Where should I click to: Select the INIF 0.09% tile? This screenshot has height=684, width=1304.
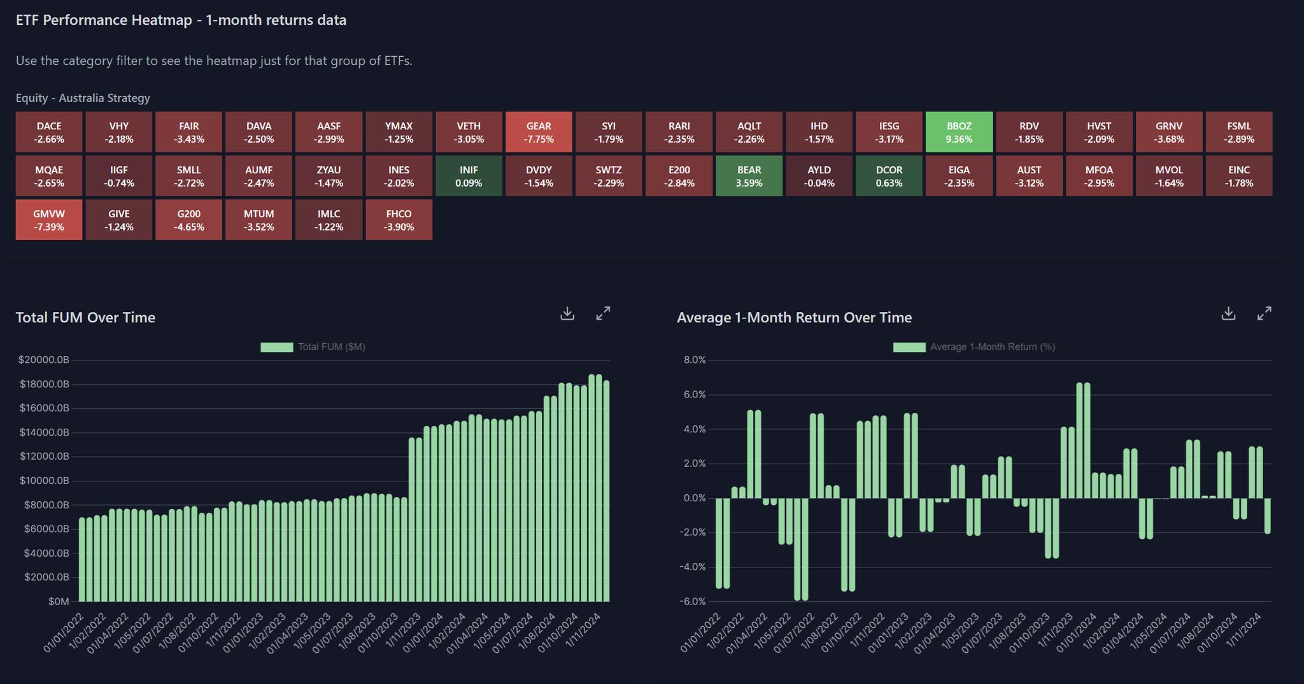click(469, 176)
